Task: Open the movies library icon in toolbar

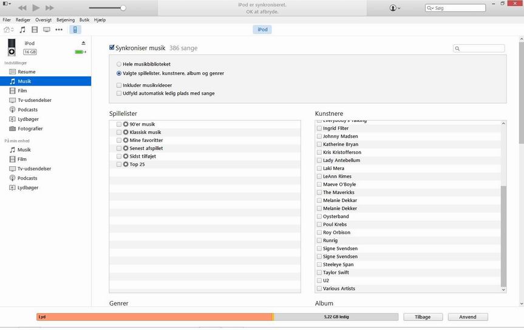Action: point(35,30)
